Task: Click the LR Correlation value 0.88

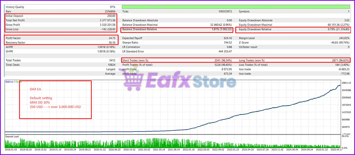Action: (229, 47)
